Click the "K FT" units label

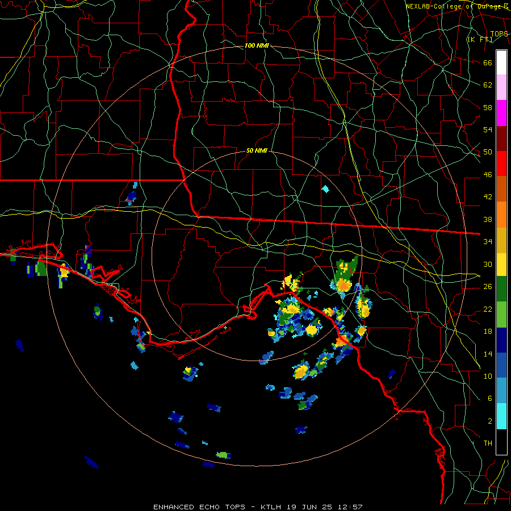(480, 40)
